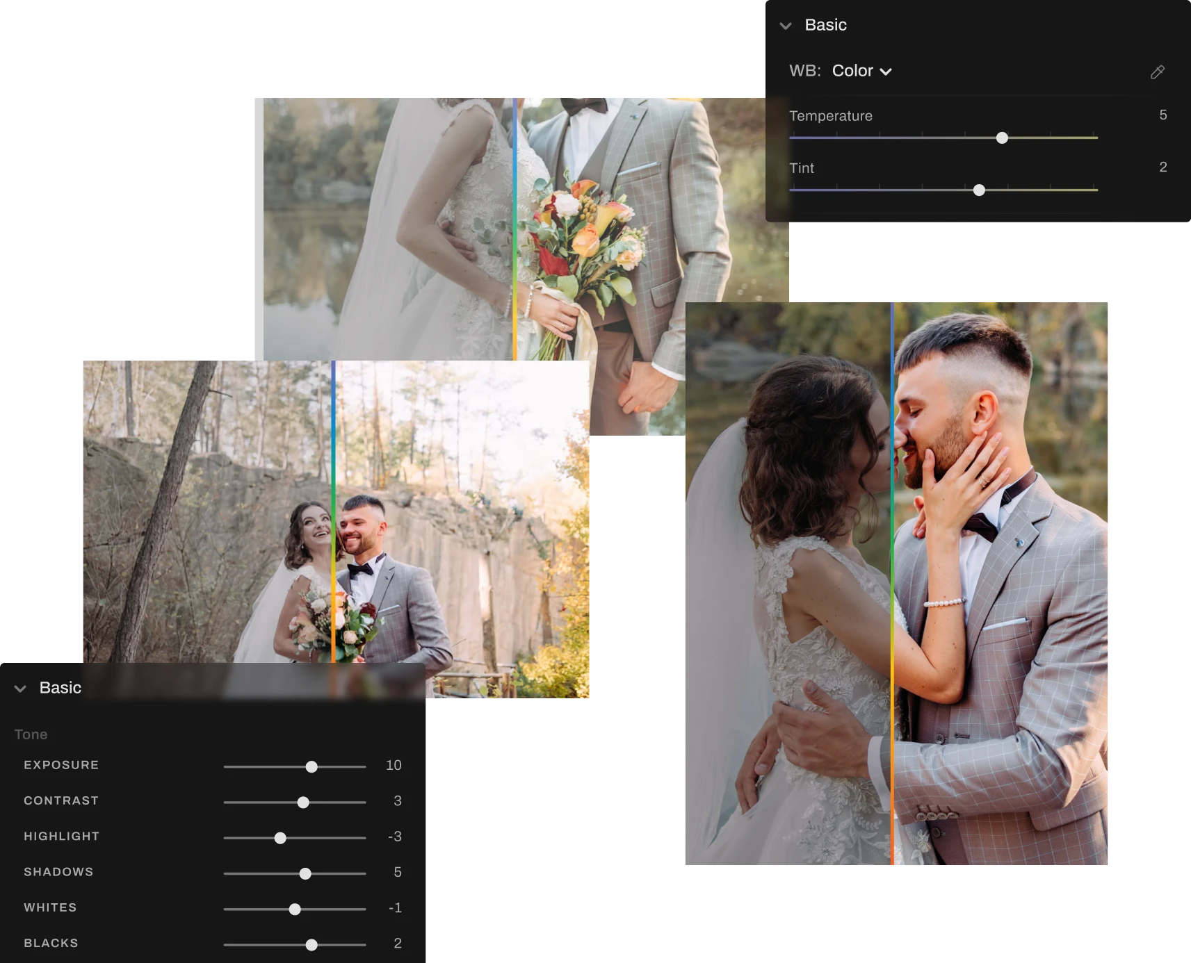
Task: Click the Shadows slider handle
Action: tap(305, 873)
